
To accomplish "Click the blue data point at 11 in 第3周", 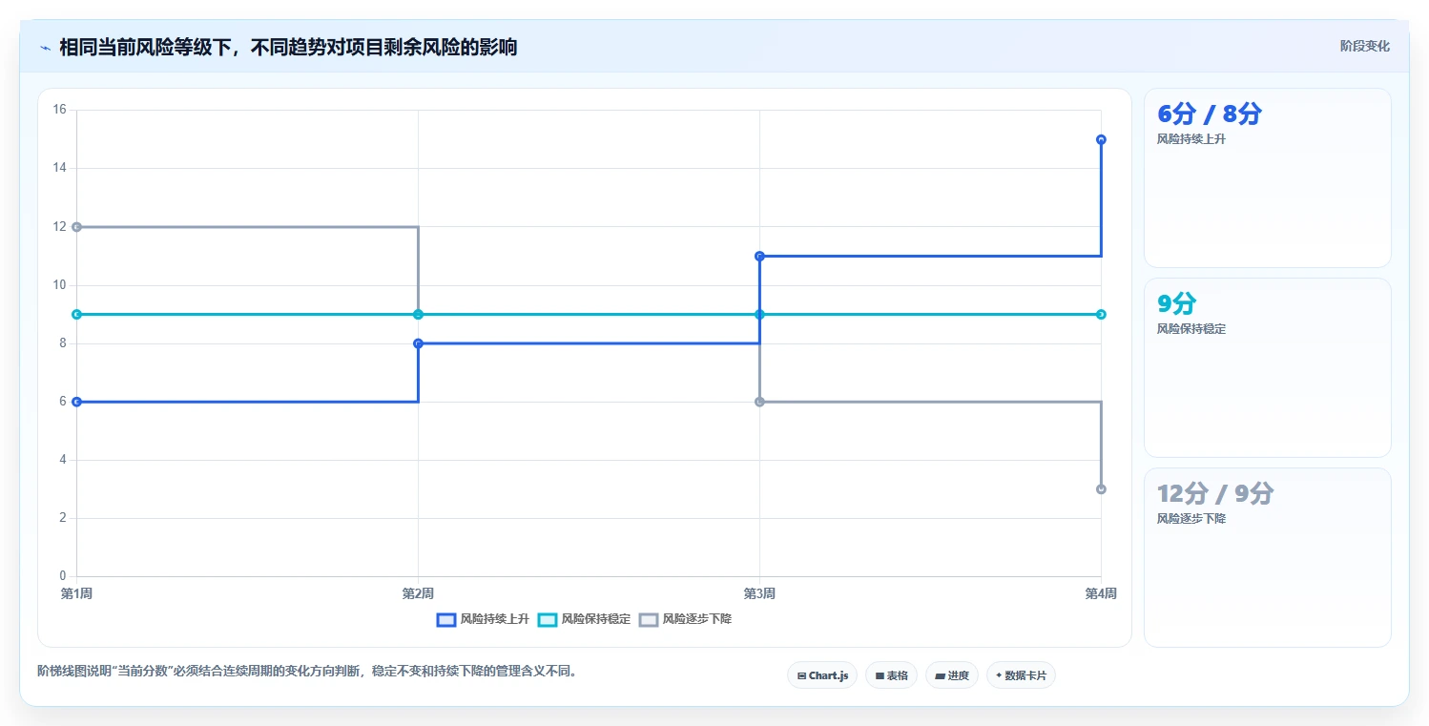I will click(x=759, y=256).
